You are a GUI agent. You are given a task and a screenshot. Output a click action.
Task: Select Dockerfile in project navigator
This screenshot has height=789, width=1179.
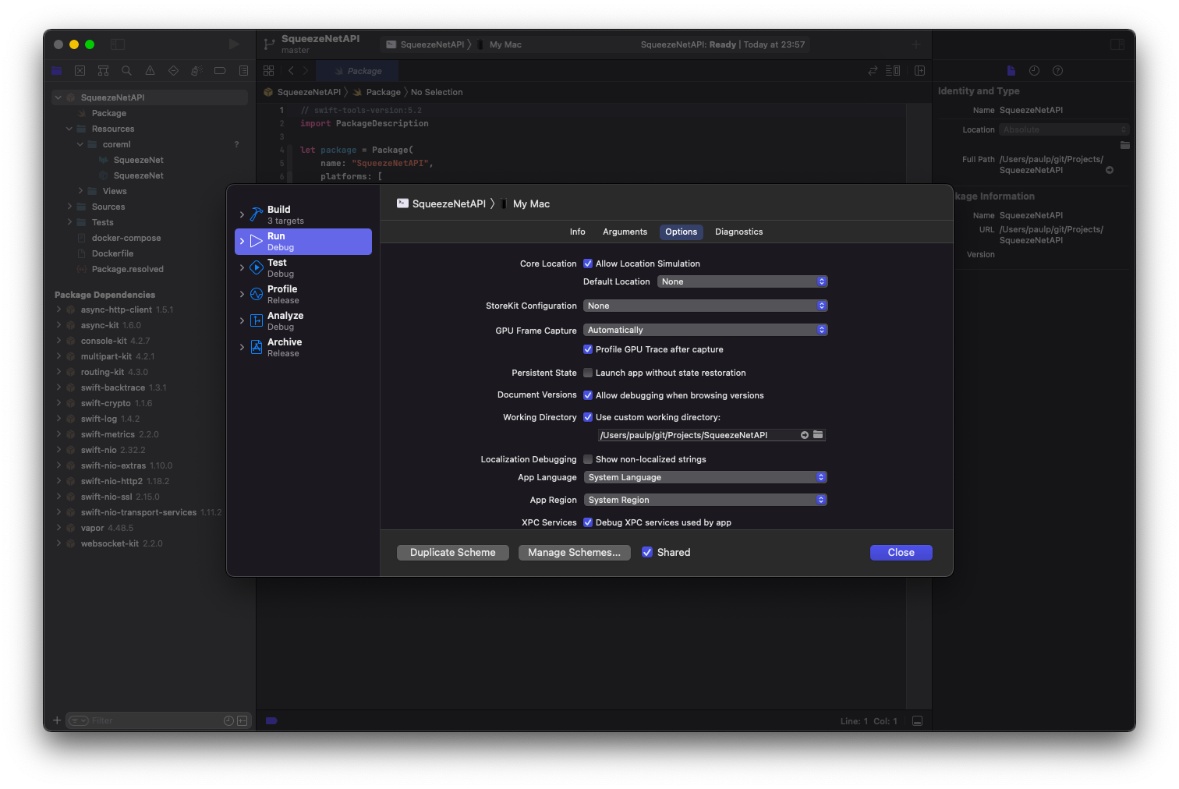(x=112, y=253)
